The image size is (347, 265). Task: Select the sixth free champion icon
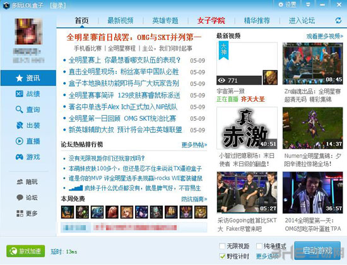(x=141, y=212)
